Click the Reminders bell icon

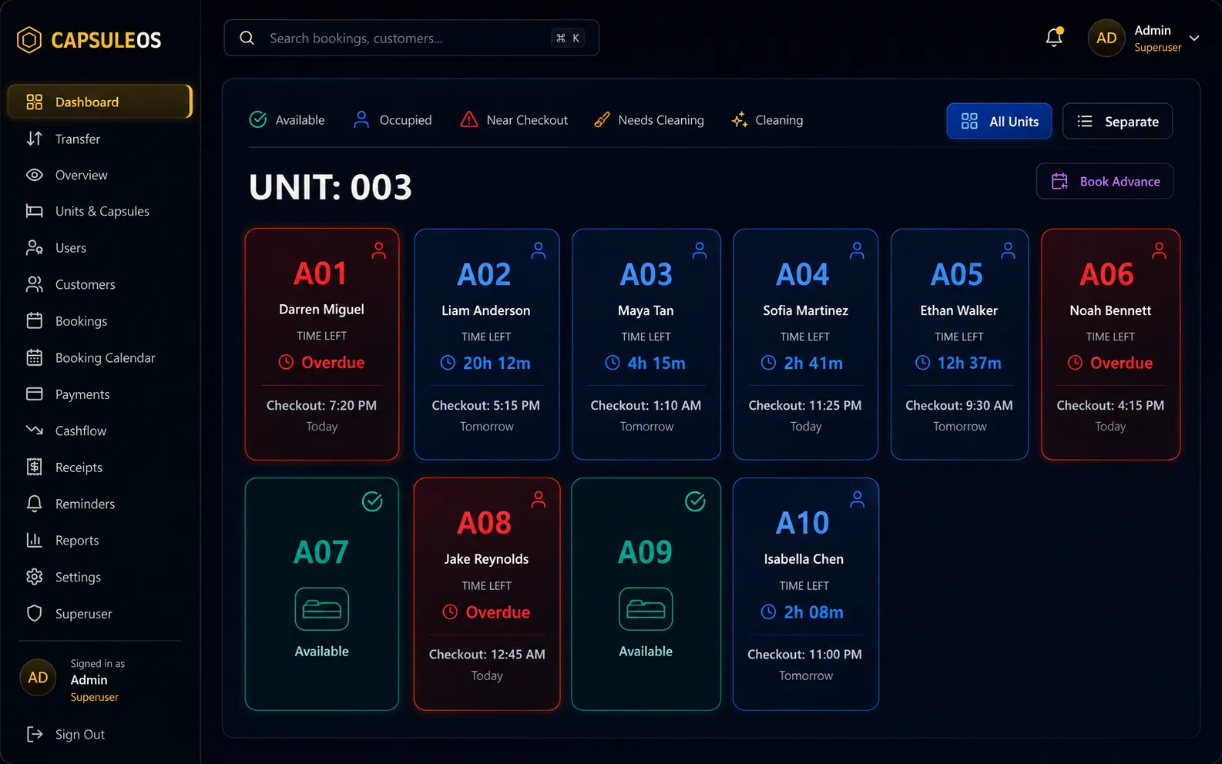35,504
